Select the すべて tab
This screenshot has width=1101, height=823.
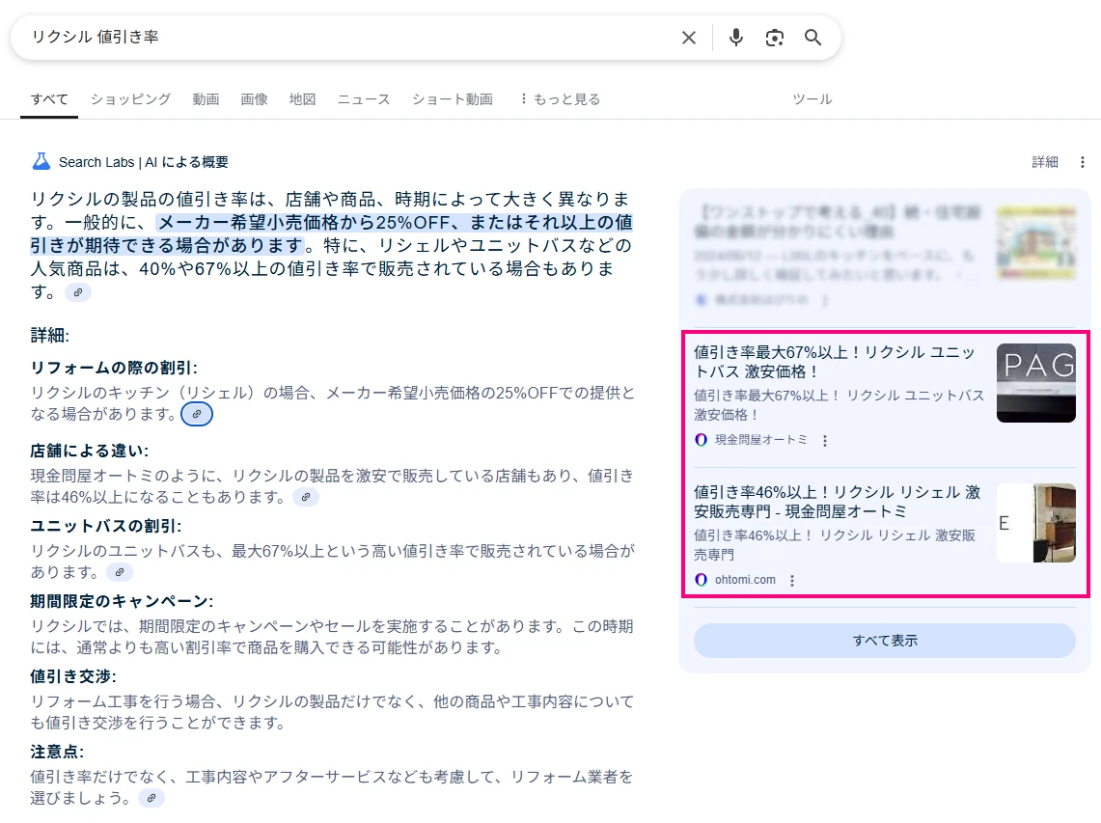coord(49,99)
